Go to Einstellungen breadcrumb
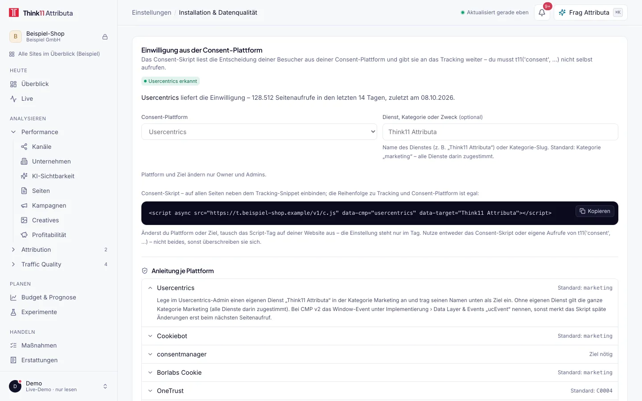Screen dimensions: 642x401 coord(152,12)
